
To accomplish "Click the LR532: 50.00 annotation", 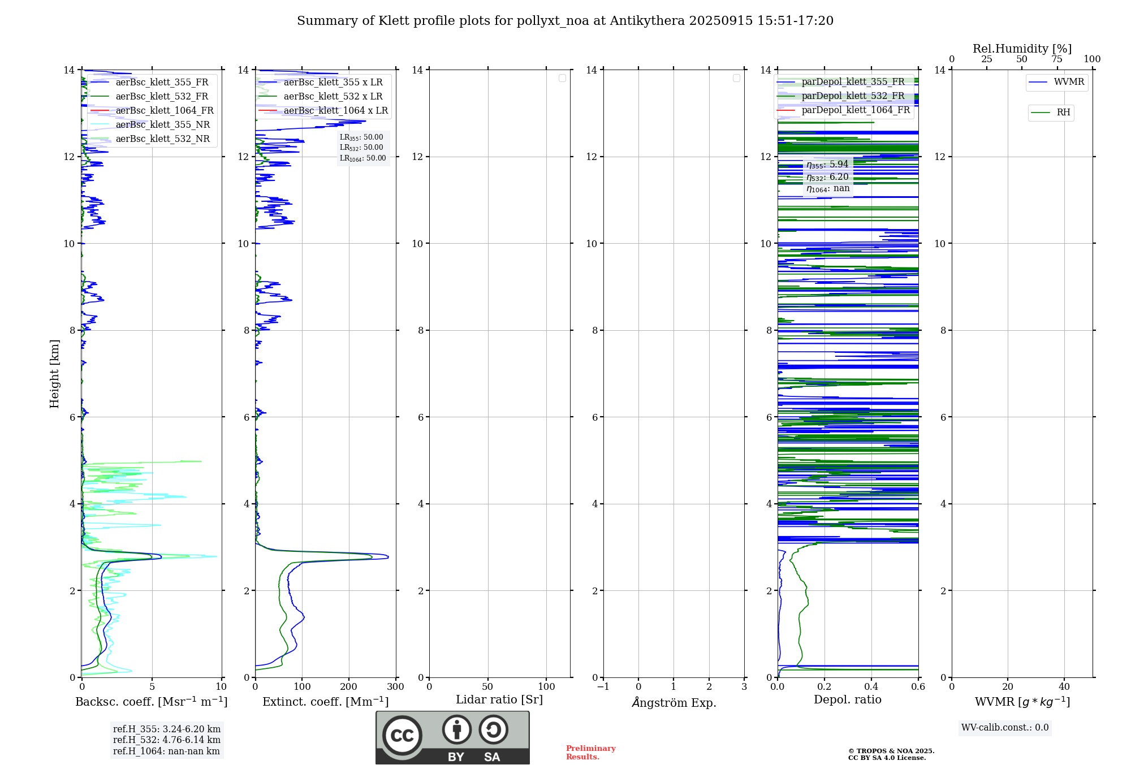I will (361, 148).
